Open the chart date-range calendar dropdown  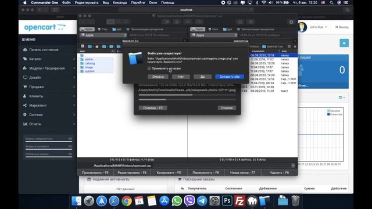click(x=342, y=98)
